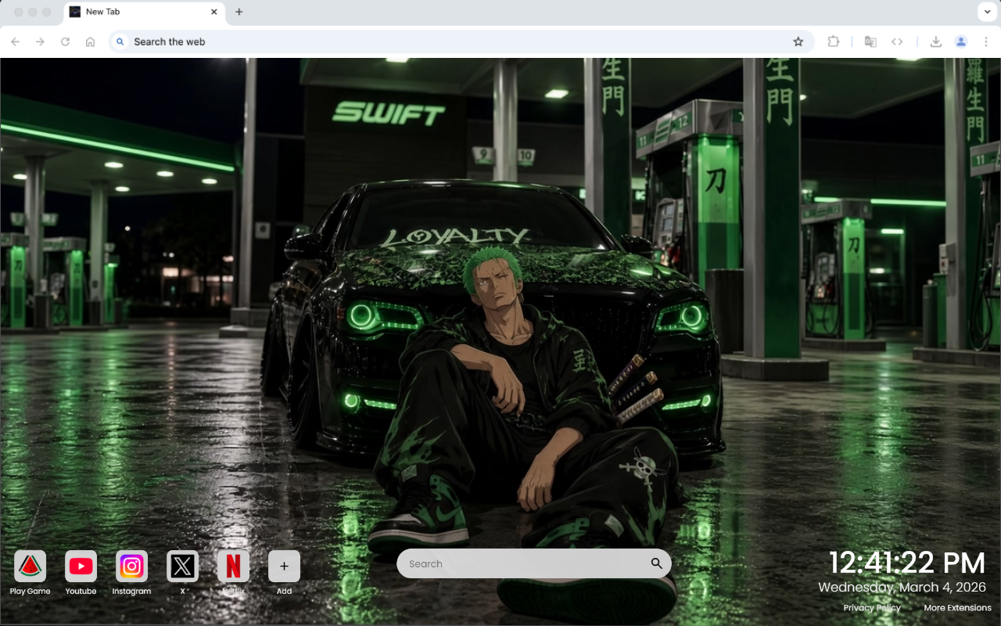Viewport: 1001px width, 626px height.
Task: Click the translate extension icon
Action: tap(870, 41)
